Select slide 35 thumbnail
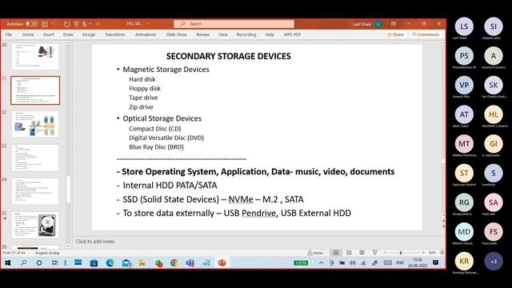This screenshot has width=512, height=288. (35, 225)
